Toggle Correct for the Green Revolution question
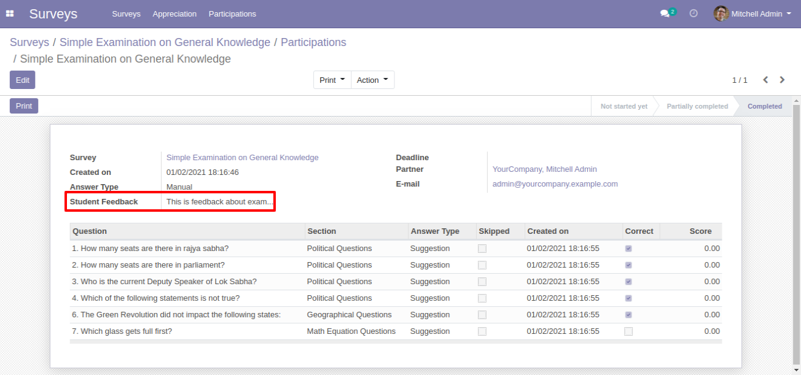This screenshot has width=801, height=375. point(628,315)
